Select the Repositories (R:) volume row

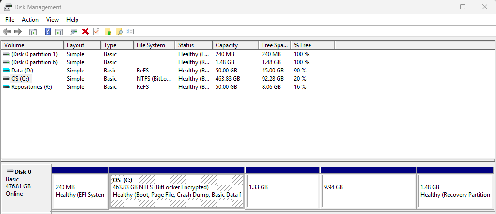pyautogui.click(x=31, y=87)
